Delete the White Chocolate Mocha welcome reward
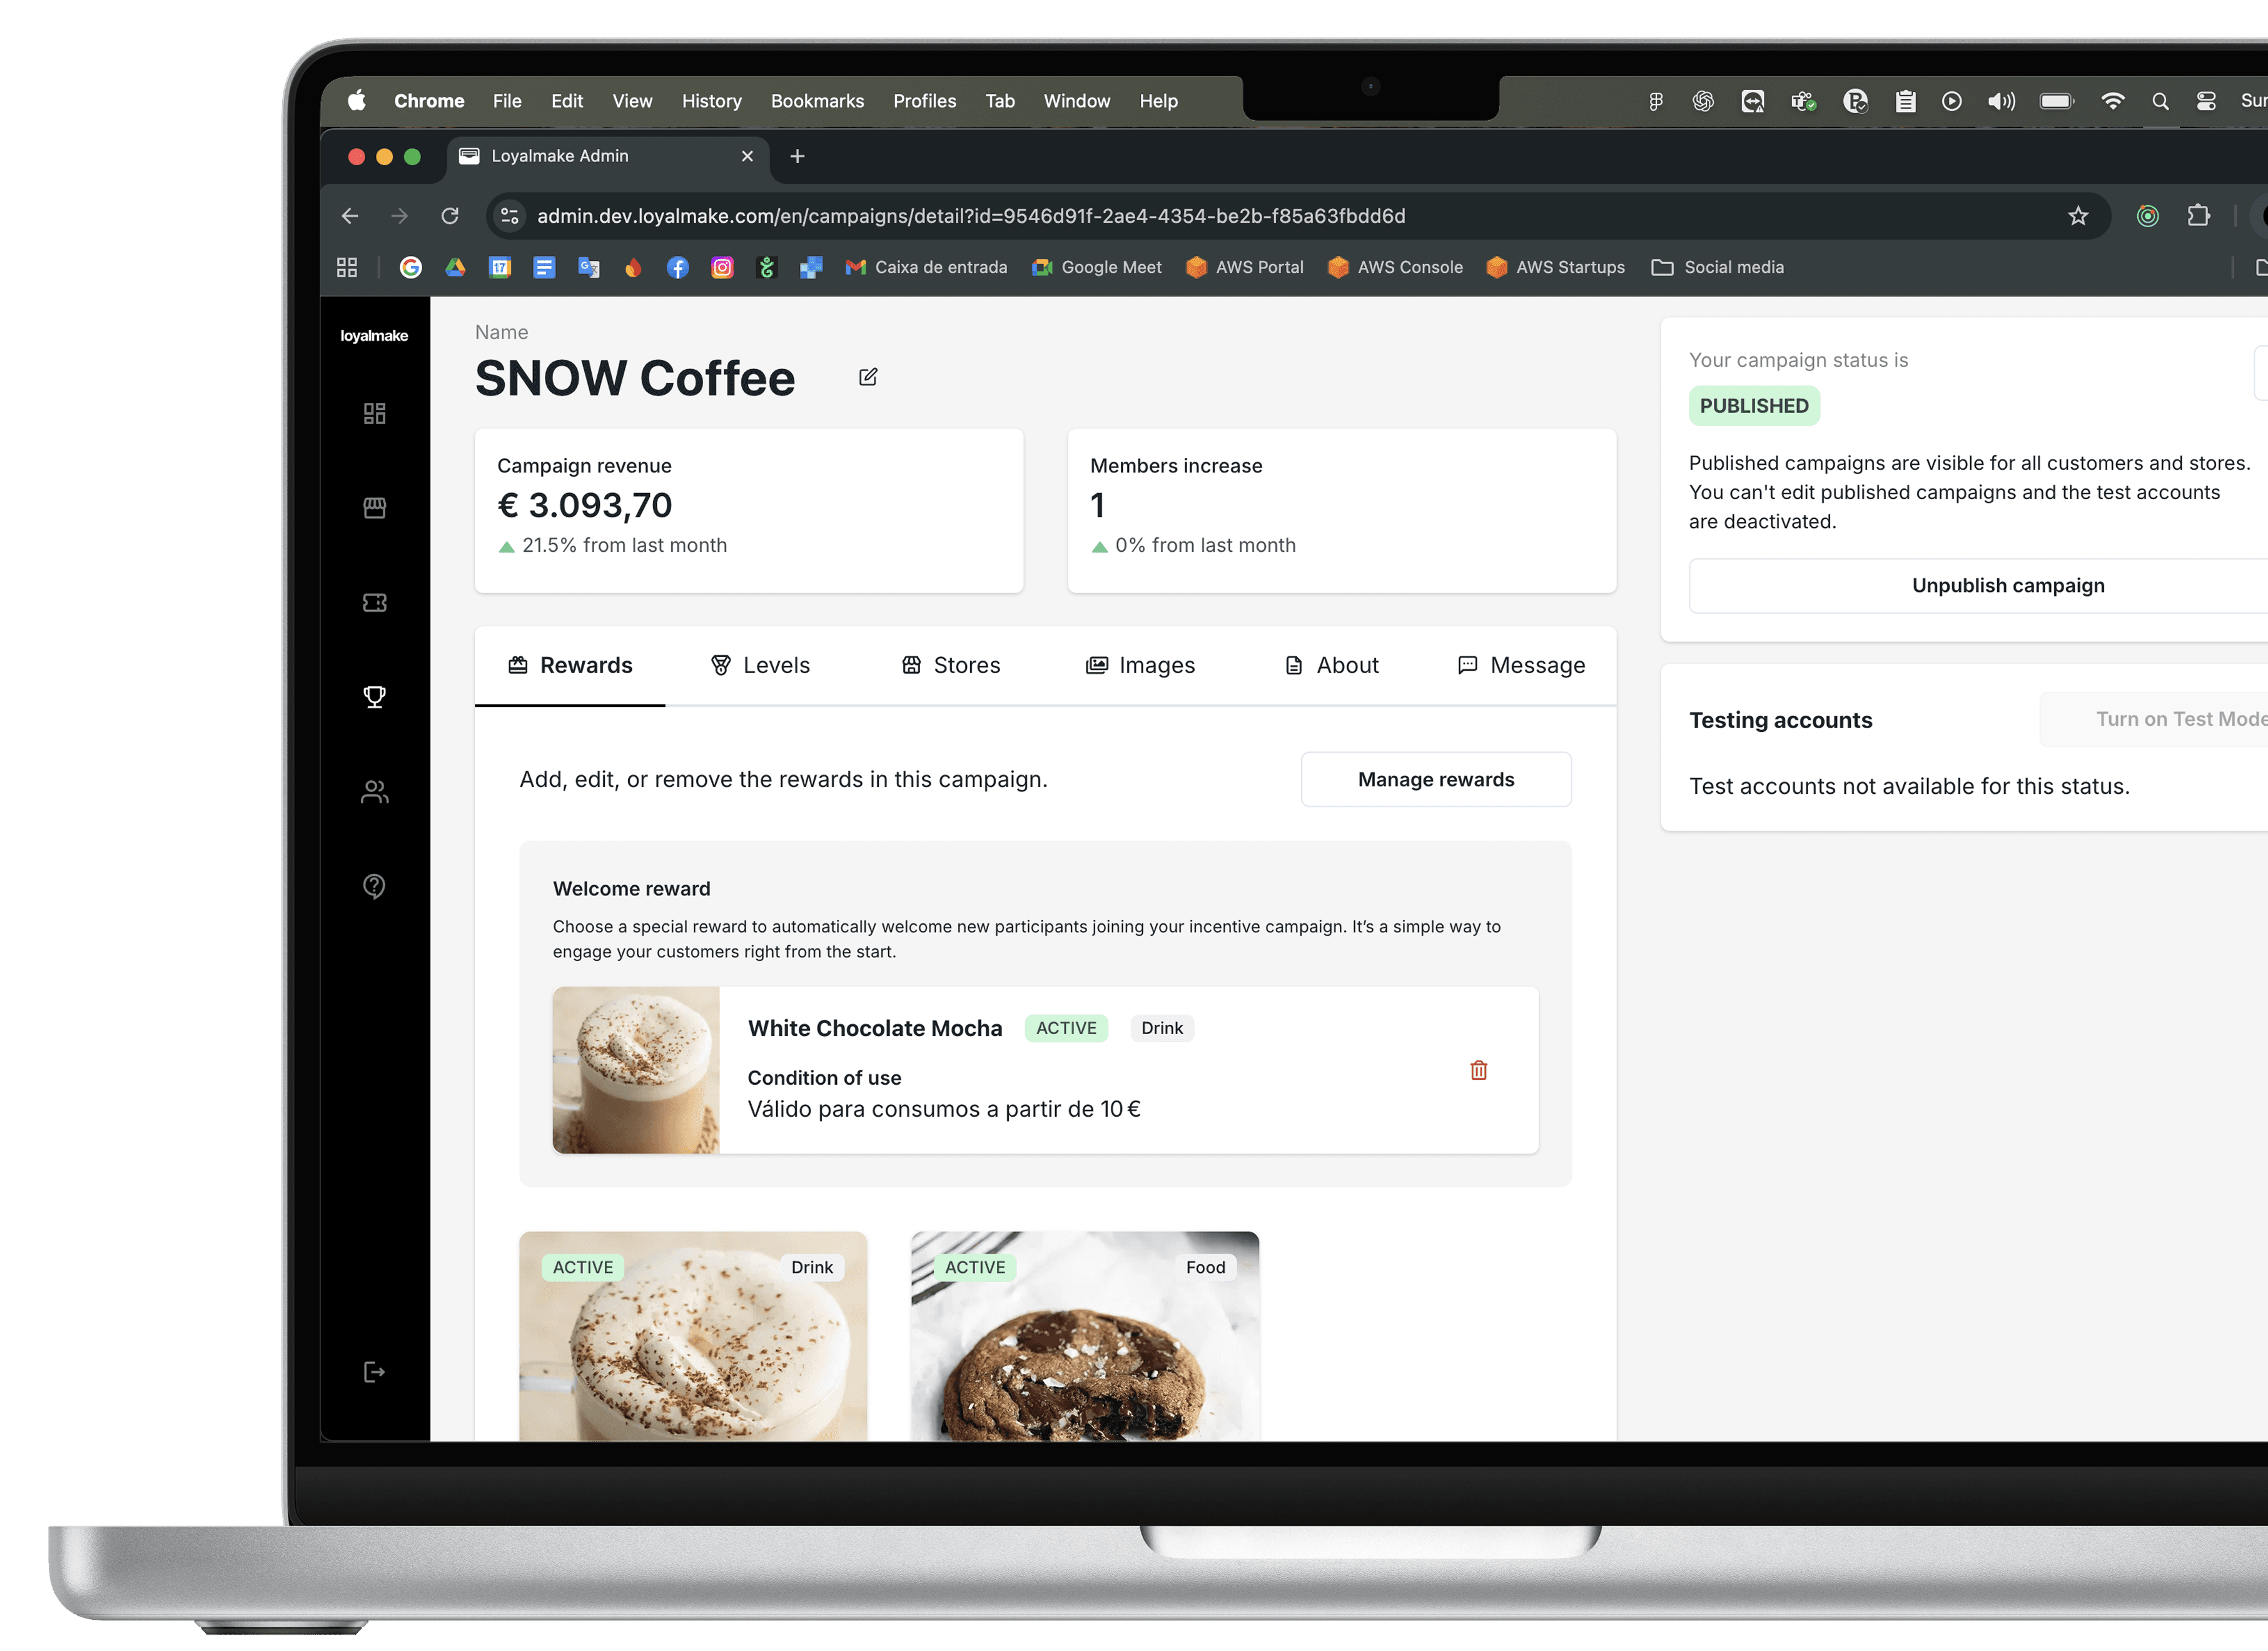Screen dimensions: 2268x1651 tap(1478, 1070)
